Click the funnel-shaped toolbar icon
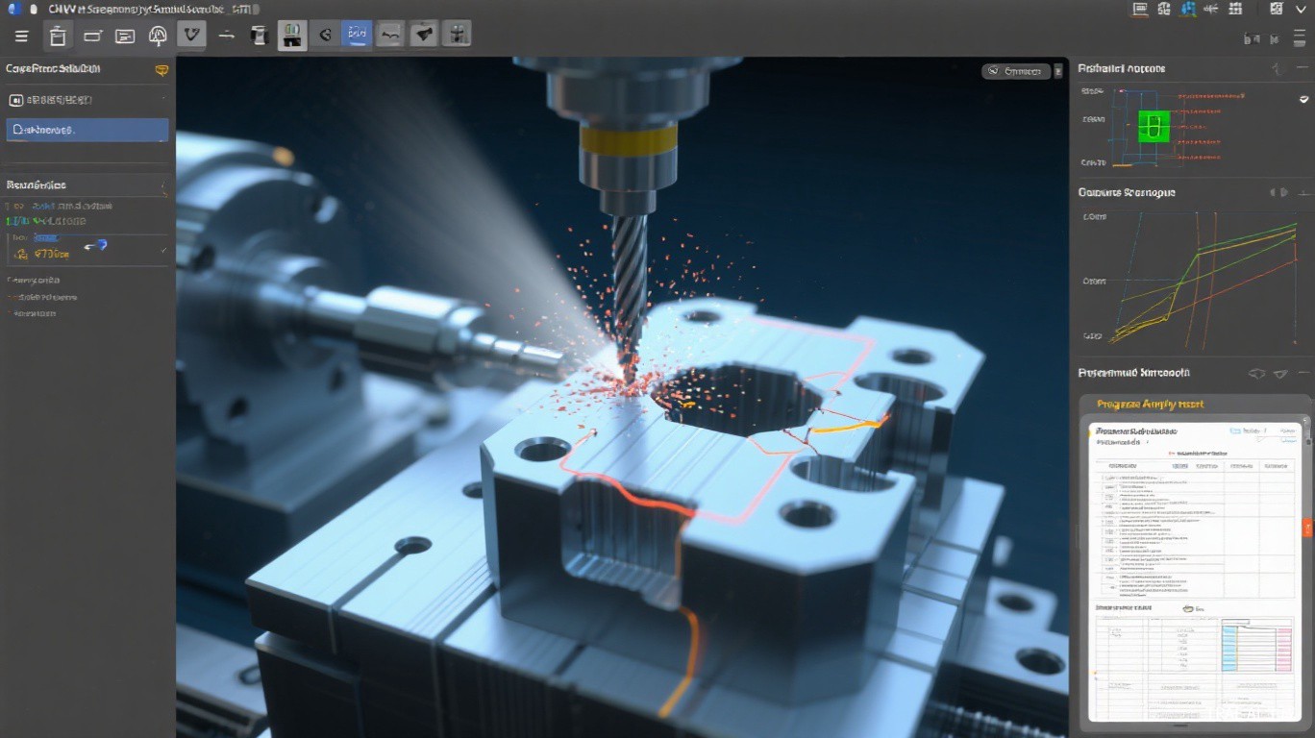 coord(423,36)
